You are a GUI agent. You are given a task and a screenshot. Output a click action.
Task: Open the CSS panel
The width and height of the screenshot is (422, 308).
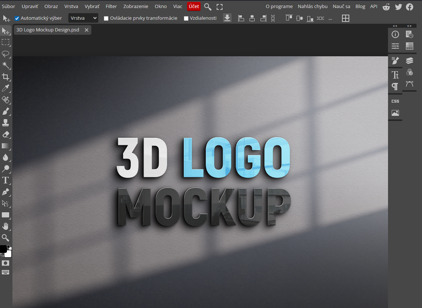[395, 101]
